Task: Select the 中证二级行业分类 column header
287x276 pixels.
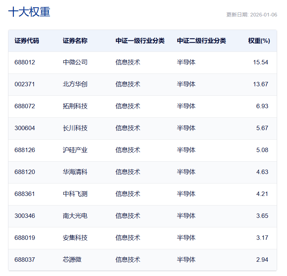Action: tap(201, 41)
